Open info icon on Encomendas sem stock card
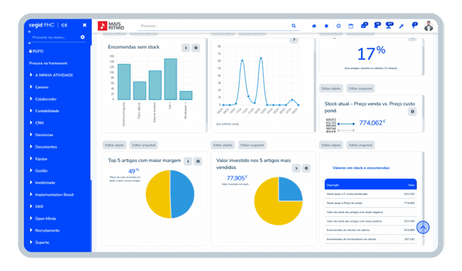462x271 pixels. click(196, 48)
